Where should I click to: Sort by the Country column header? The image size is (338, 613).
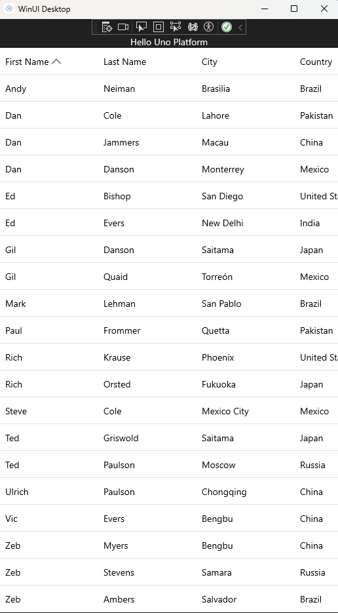316,62
